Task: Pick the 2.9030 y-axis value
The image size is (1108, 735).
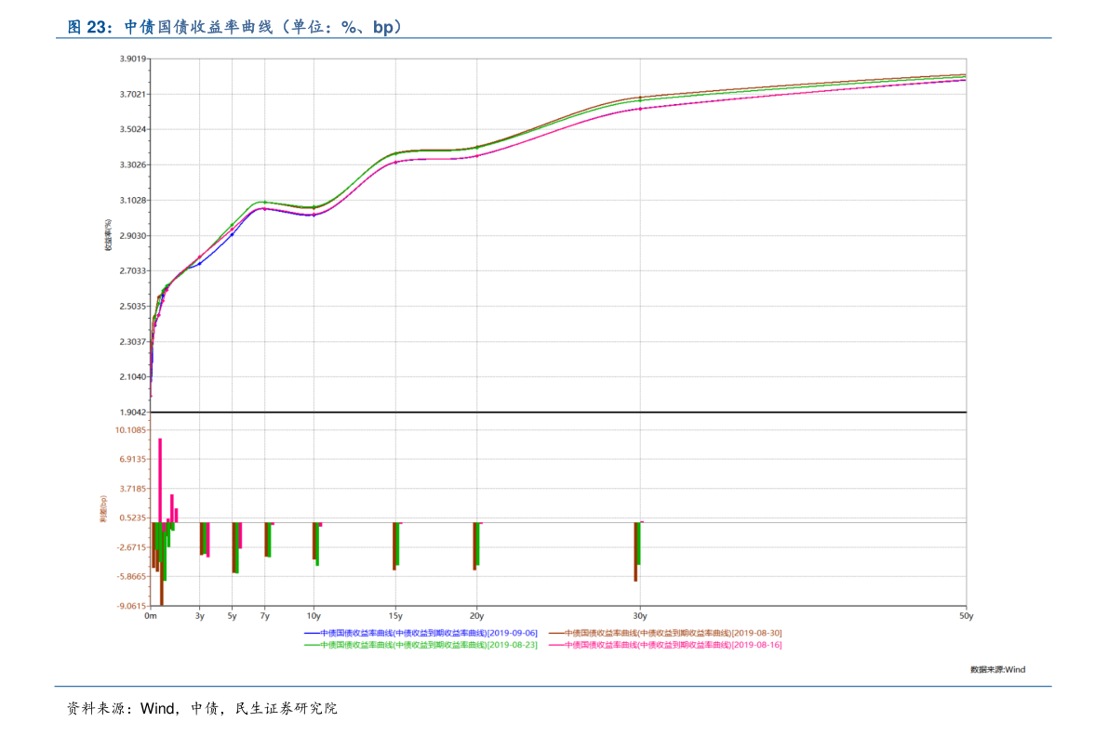Action: coord(133,235)
